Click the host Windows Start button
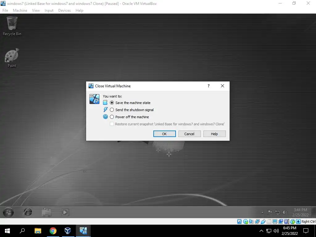The height and width of the screenshot is (237, 316). click(7, 231)
